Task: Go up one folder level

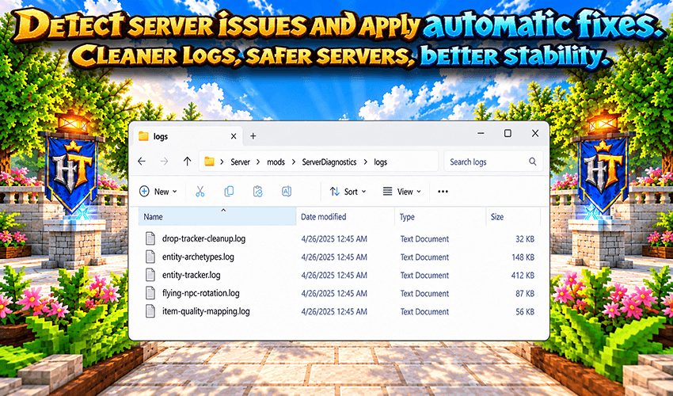Action: [x=187, y=162]
